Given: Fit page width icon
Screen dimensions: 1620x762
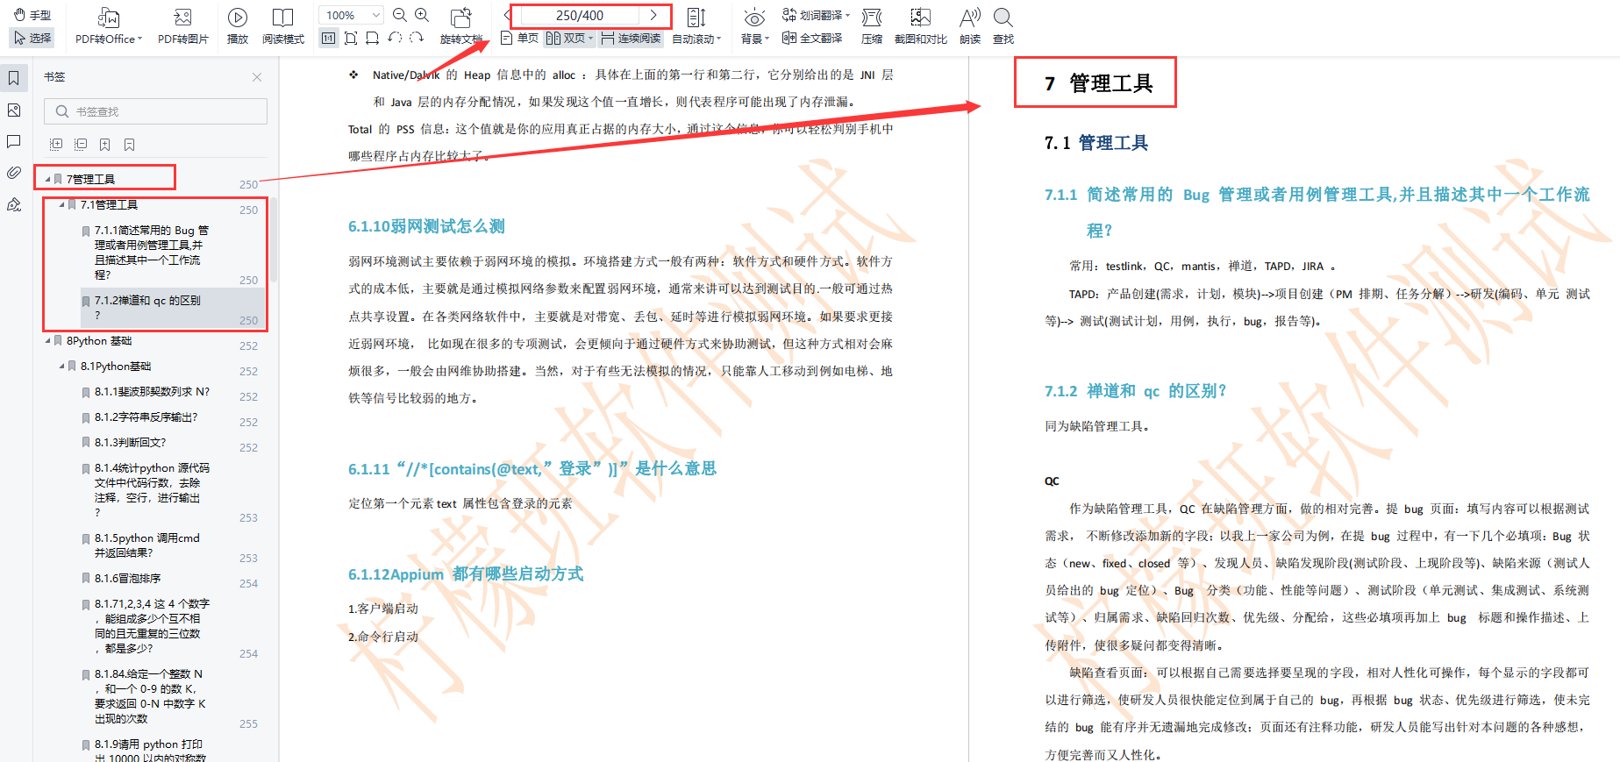Looking at the screenshot, I should (x=373, y=38).
